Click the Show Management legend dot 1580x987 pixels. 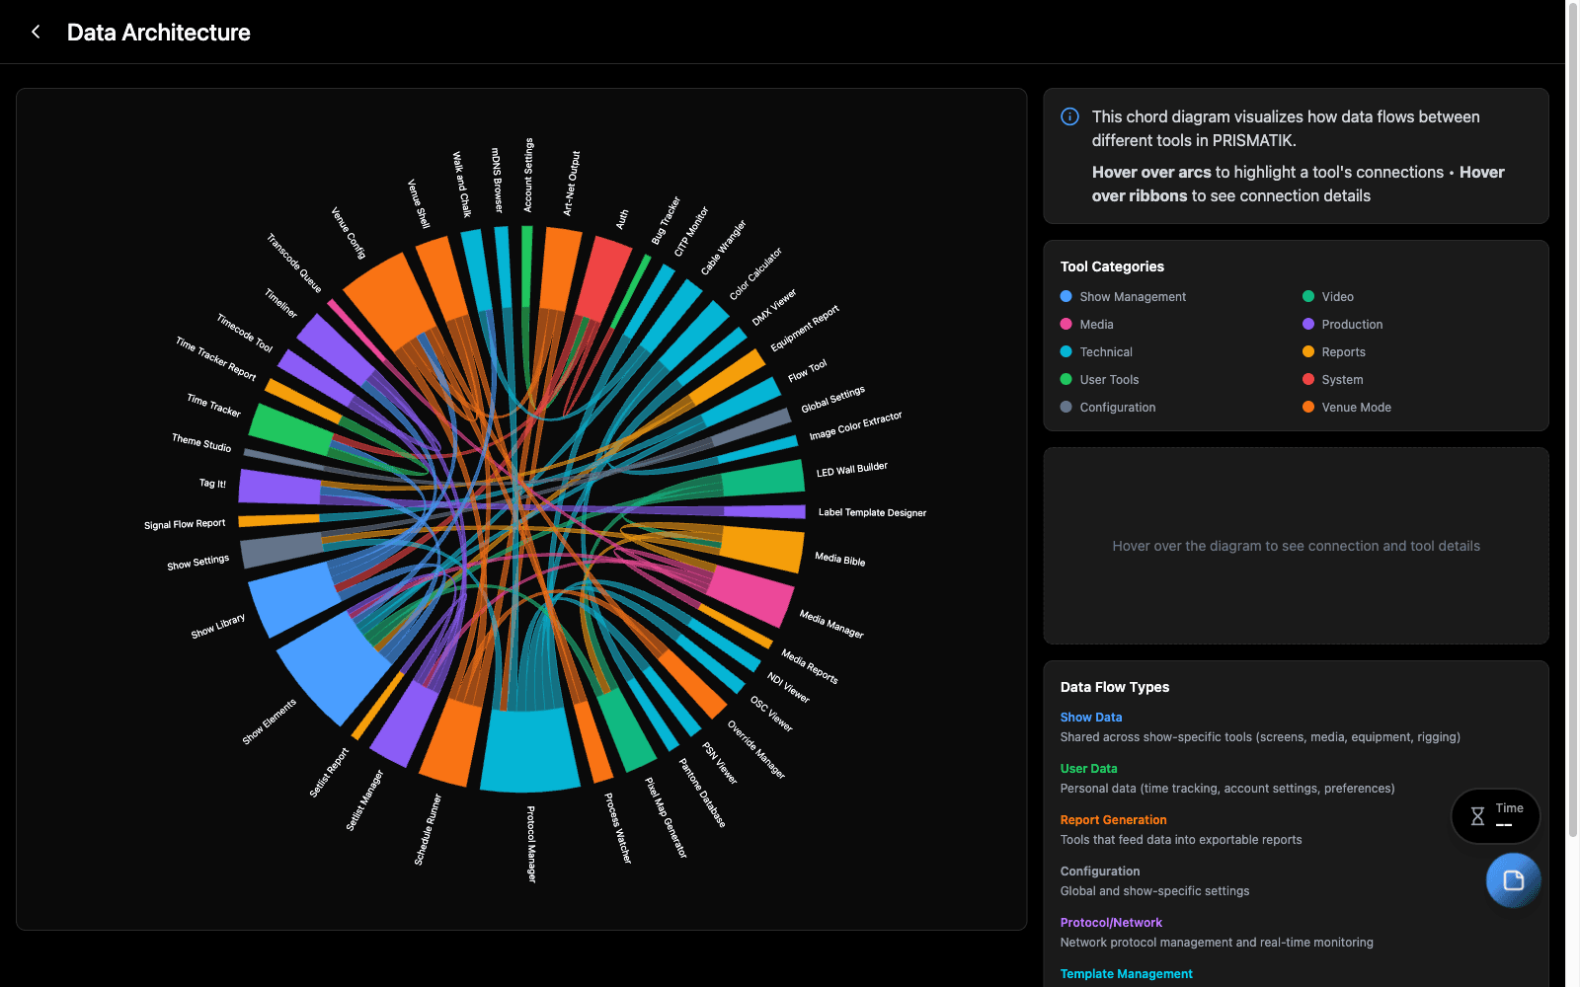(x=1066, y=296)
